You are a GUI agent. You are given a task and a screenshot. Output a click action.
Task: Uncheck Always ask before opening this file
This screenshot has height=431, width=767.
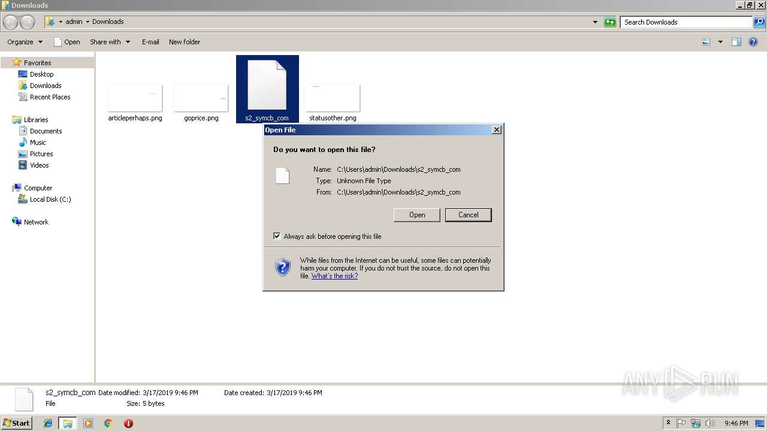[x=277, y=236]
